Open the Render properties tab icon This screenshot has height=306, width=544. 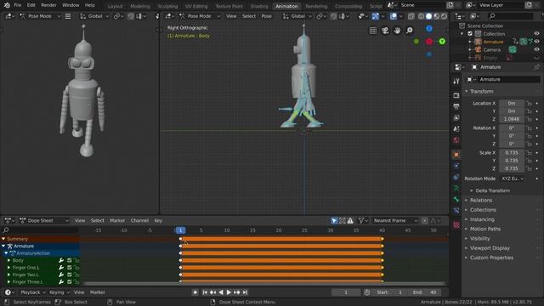pyautogui.click(x=456, y=95)
